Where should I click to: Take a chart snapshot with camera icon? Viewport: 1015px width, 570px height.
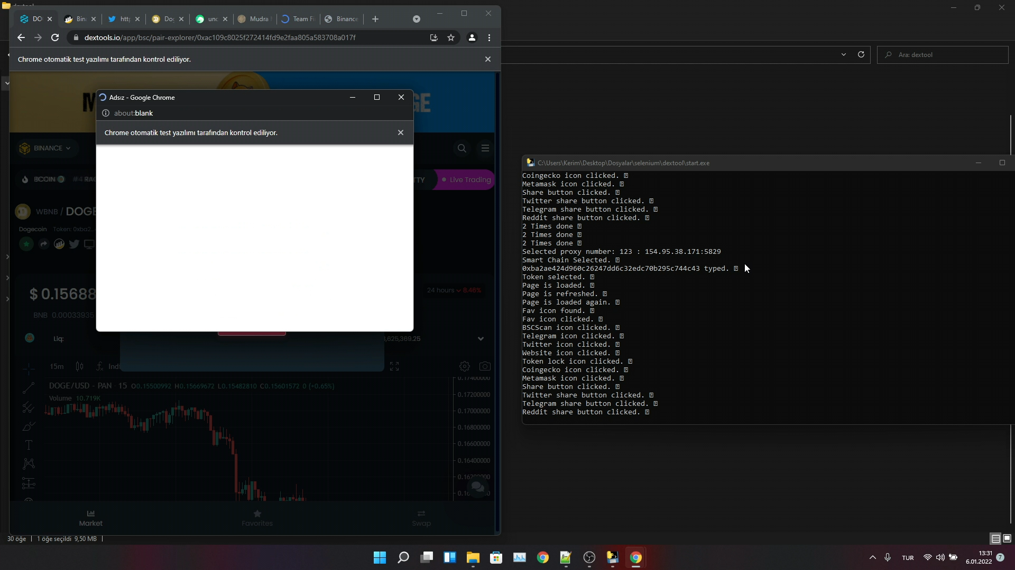[x=485, y=366]
